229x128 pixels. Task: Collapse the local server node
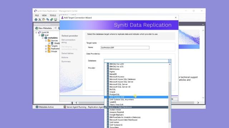point(39,35)
